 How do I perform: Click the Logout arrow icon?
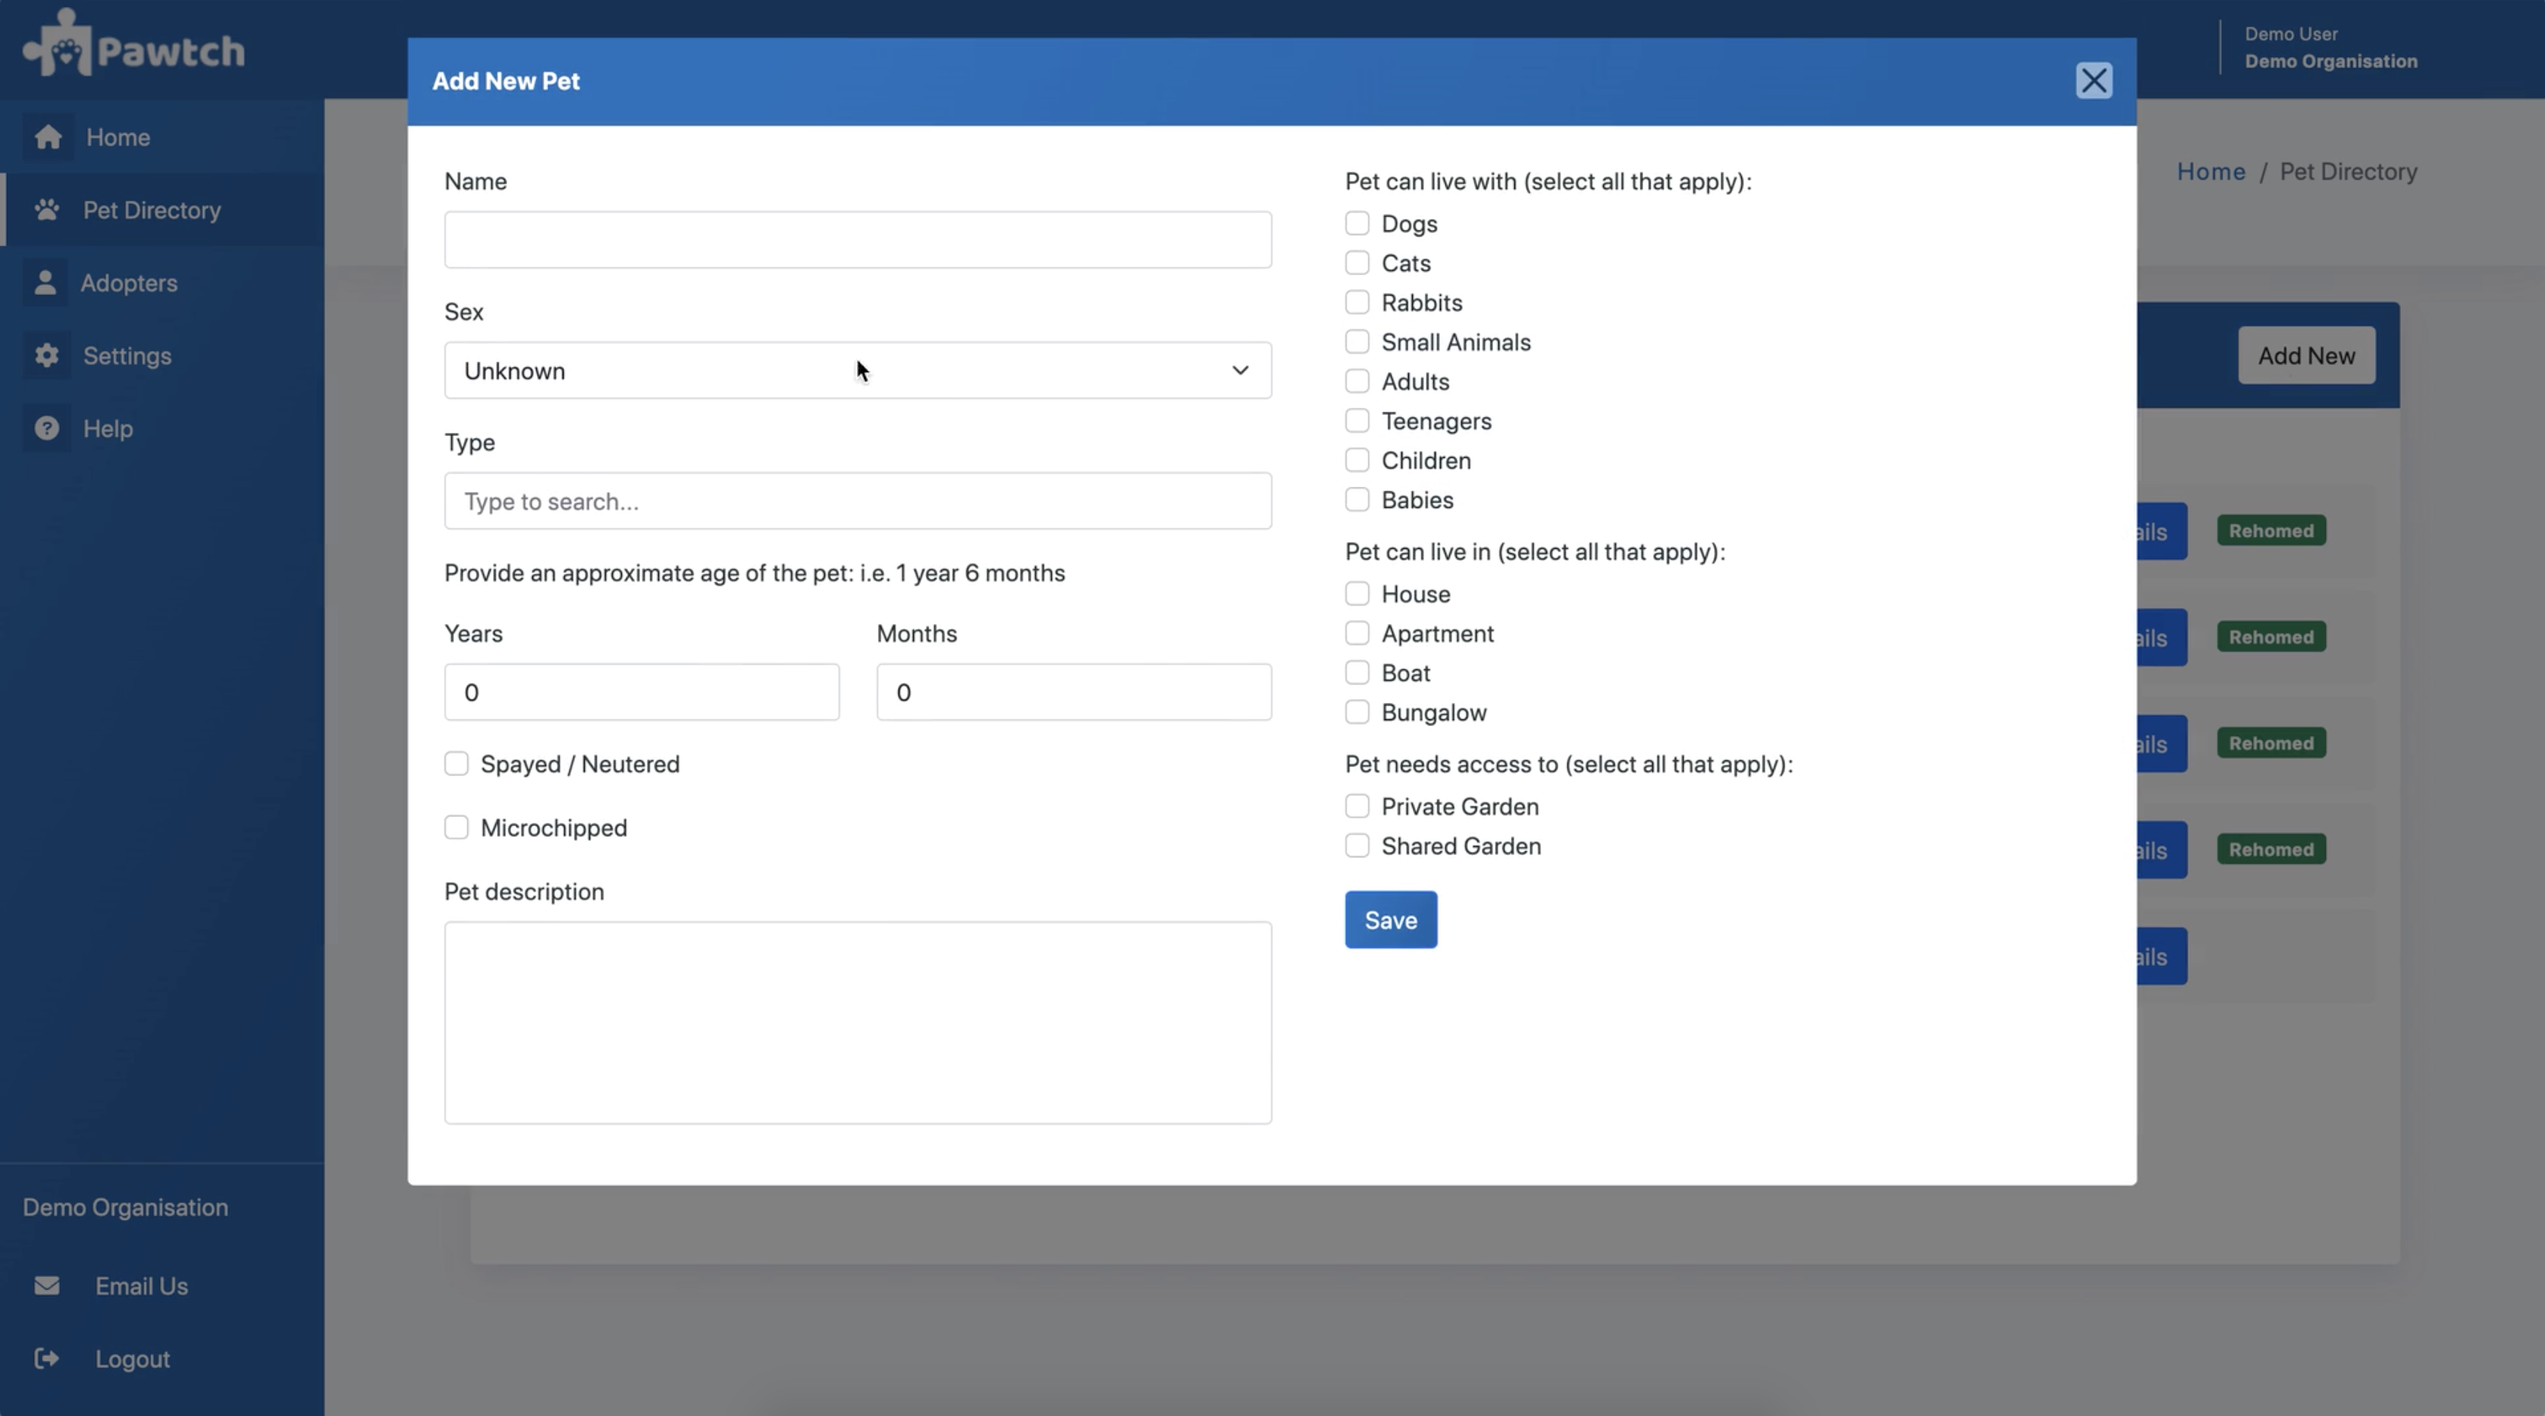click(46, 1358)
